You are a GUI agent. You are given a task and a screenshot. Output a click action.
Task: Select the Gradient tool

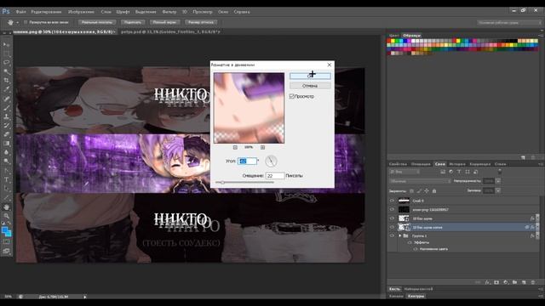6,144
